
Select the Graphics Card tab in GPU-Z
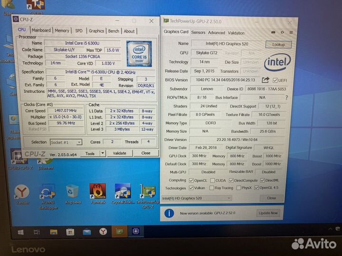point(176,32)
